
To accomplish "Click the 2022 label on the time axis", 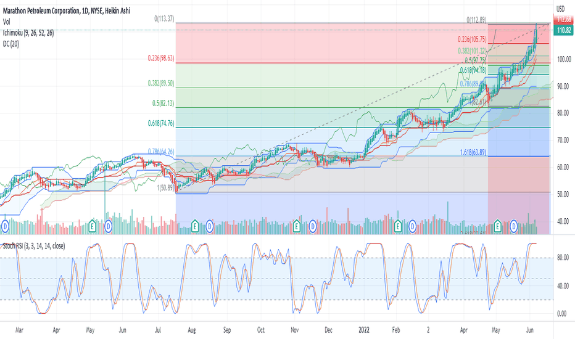I will coord(364,330).
